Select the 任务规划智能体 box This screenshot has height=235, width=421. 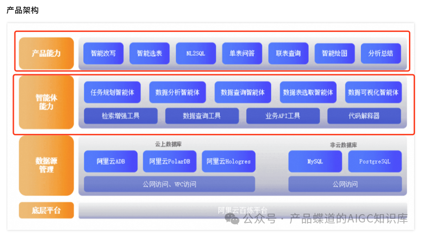click(112, 92)
